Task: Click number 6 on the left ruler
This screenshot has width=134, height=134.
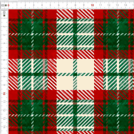Action: click(4, 60)
